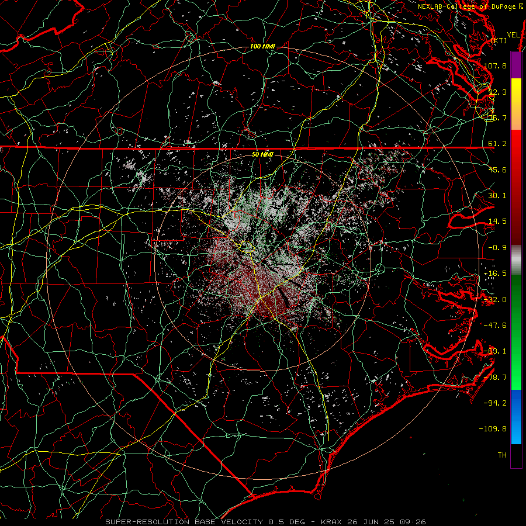Click the gray near-zero segment of color bar
526x526 pixels.
[516, 260]
